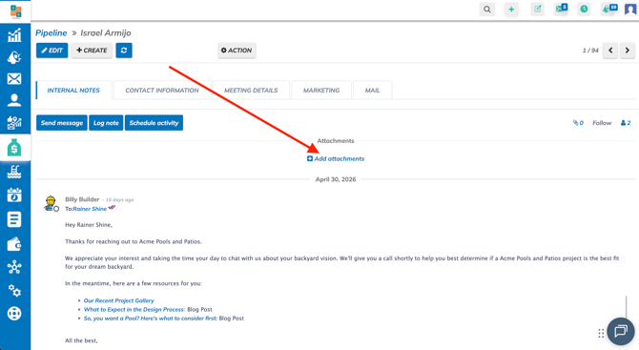Click the search magnifier icon in top bar
The width and height of the screenshot is (639, 350).
[x=487, y=10]
